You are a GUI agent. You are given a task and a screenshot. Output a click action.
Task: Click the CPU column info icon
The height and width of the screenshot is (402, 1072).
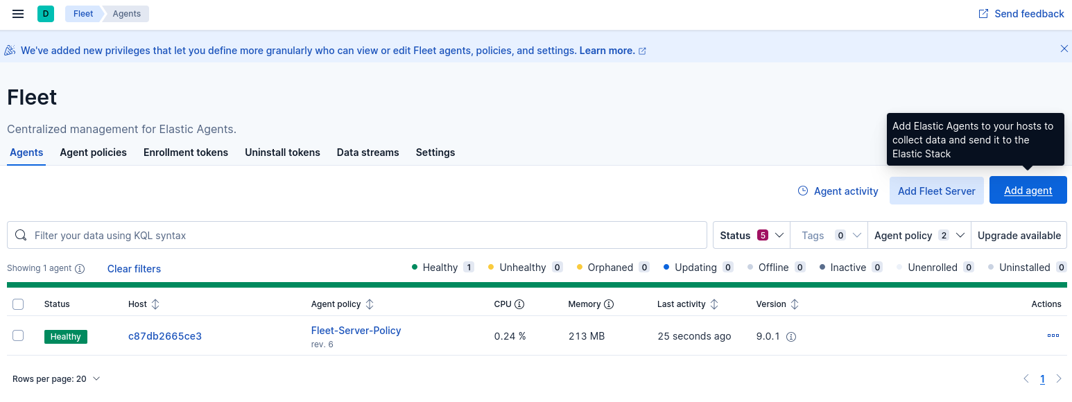(x=519, y=304)
